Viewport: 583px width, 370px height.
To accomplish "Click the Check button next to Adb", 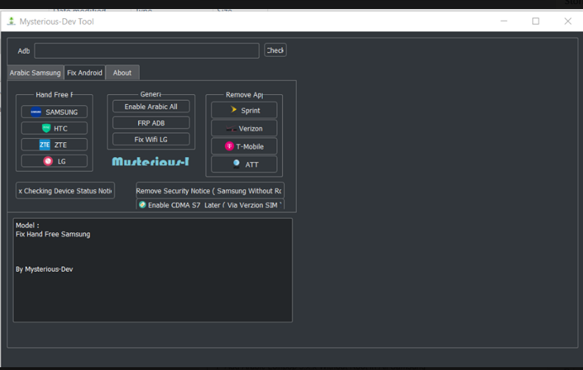I will pos(275,50).
